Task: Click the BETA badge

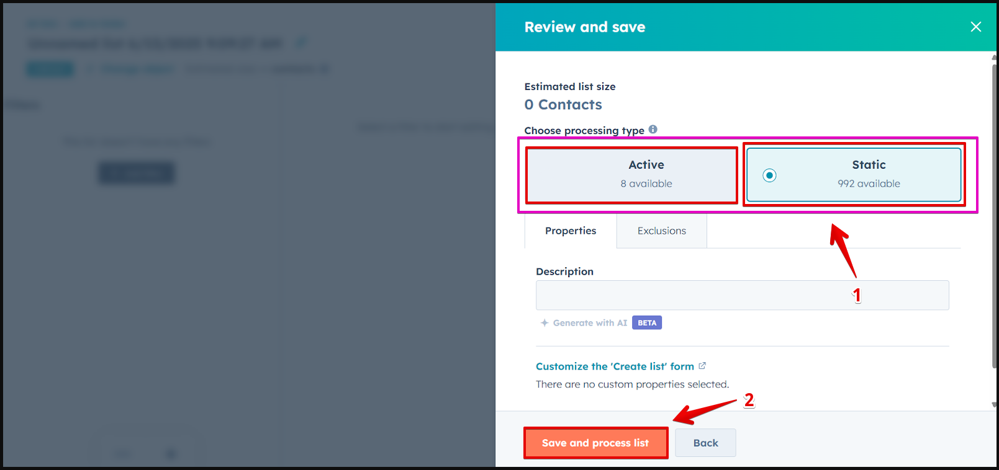Action: 647,322
